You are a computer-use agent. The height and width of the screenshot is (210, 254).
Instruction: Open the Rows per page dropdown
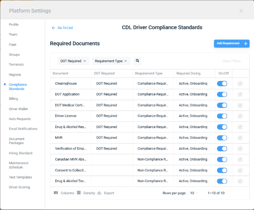click(x=194, y=193)
